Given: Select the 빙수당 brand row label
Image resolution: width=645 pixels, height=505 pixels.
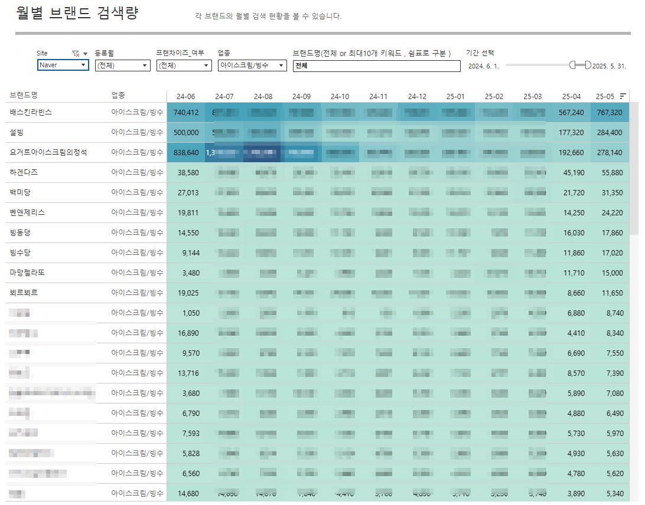Looking at the screenshot, I should point(20,252).
